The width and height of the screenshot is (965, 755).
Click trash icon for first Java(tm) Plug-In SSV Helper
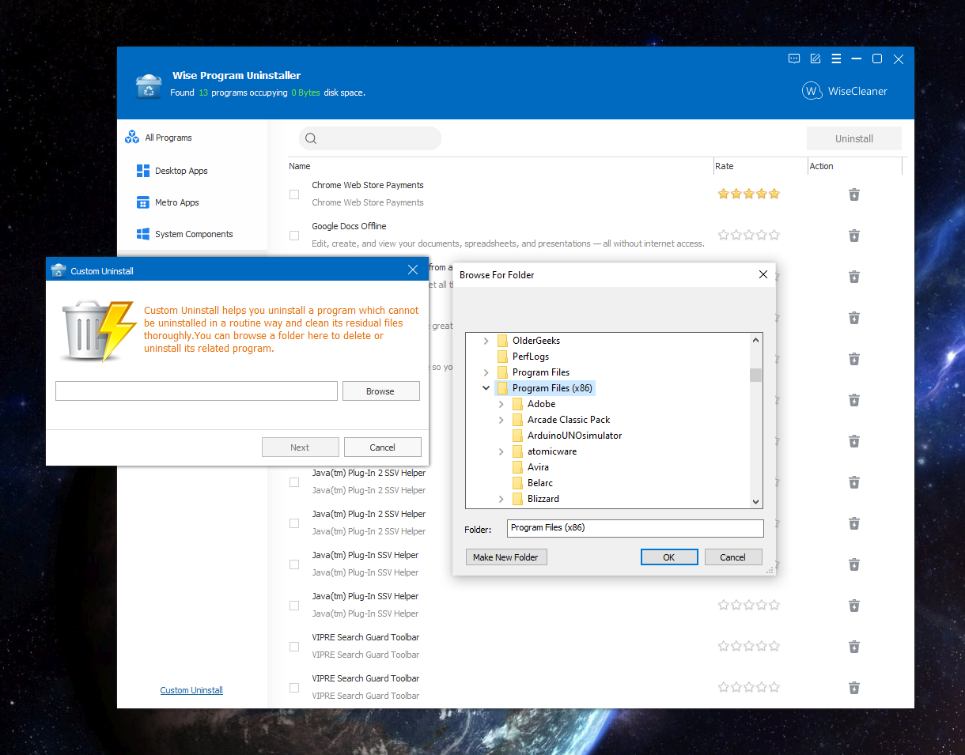[x=854, y=564]
